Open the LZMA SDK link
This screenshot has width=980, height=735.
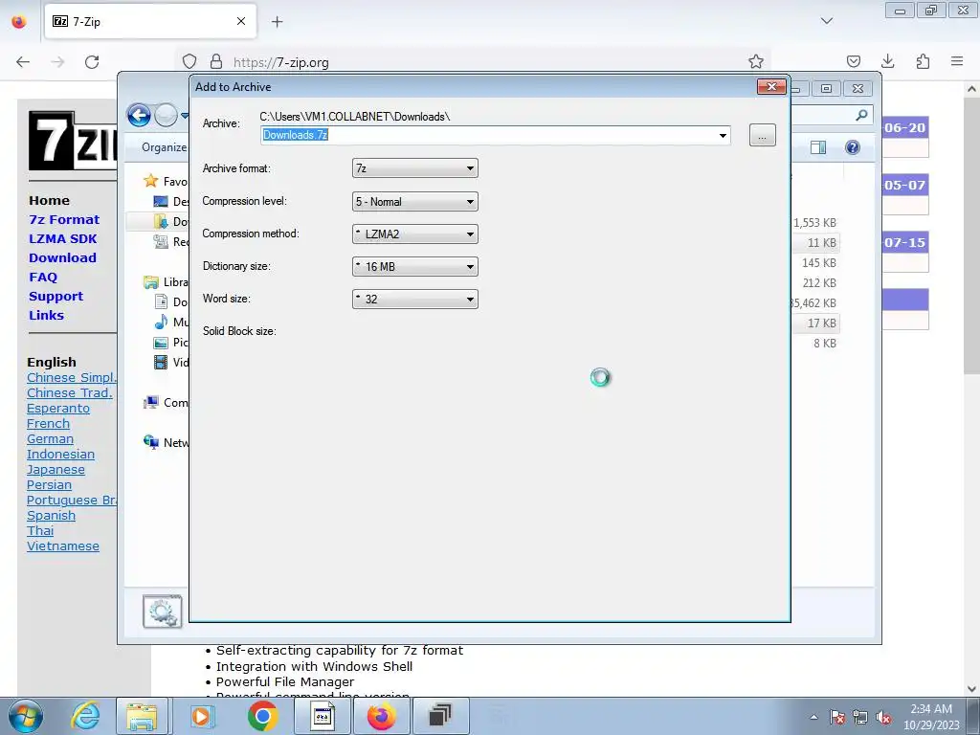62,238
